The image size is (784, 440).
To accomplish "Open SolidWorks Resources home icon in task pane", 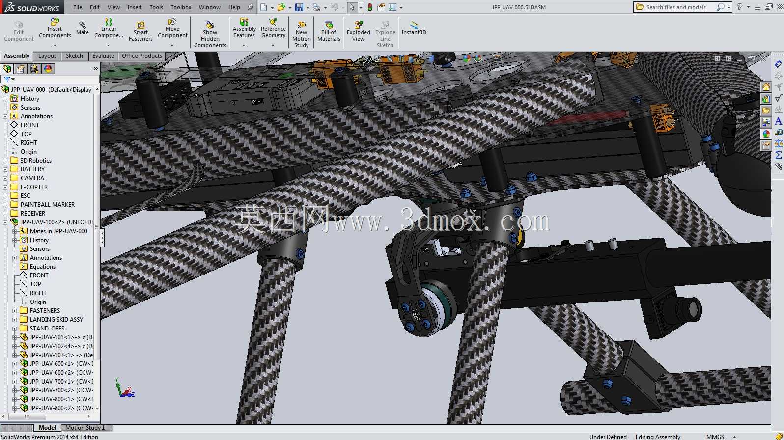I will click(x=766, y=87).
